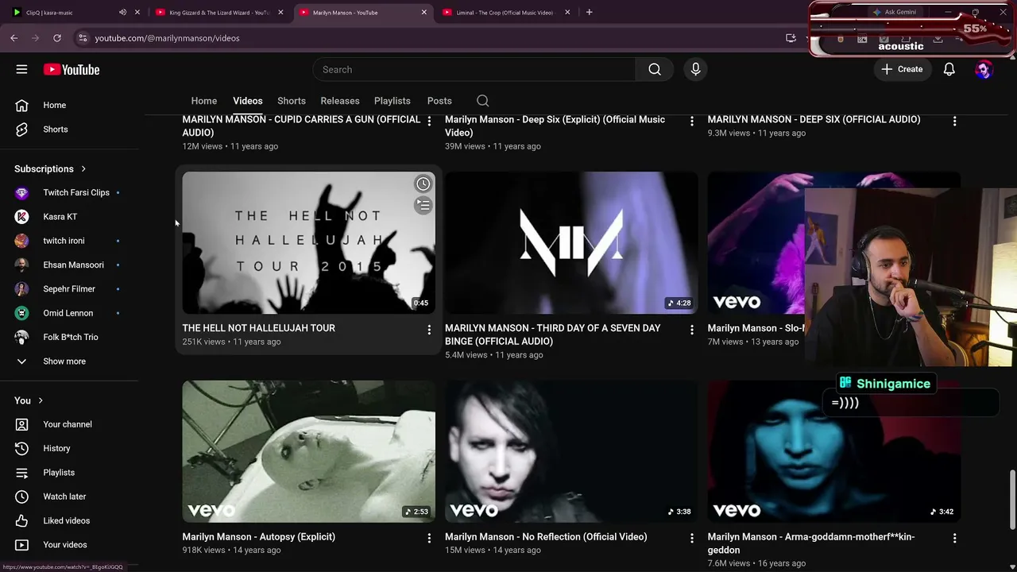Add Hell Not Hallelujah Tour to queue
This screenshot has width=1017, height=572.
423,206
